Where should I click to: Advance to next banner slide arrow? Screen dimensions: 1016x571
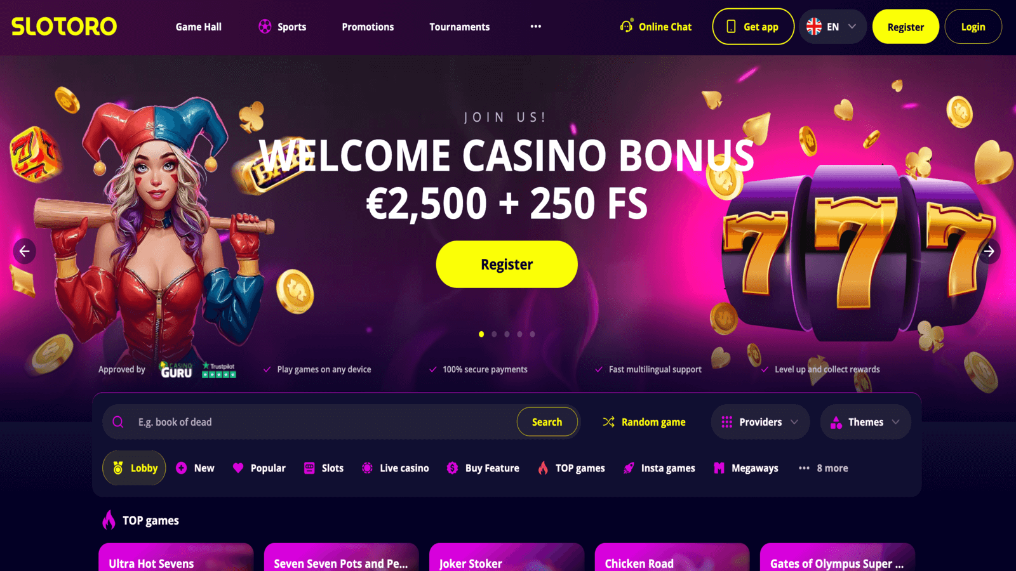point(989,251)
